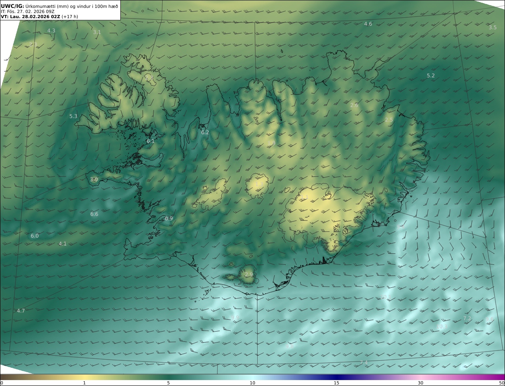Click the '7.2' value label
This screenshot has height=386, width=505.
[467, 318]
